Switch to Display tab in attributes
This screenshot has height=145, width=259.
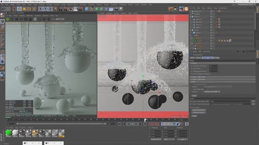tap(217, 58)
